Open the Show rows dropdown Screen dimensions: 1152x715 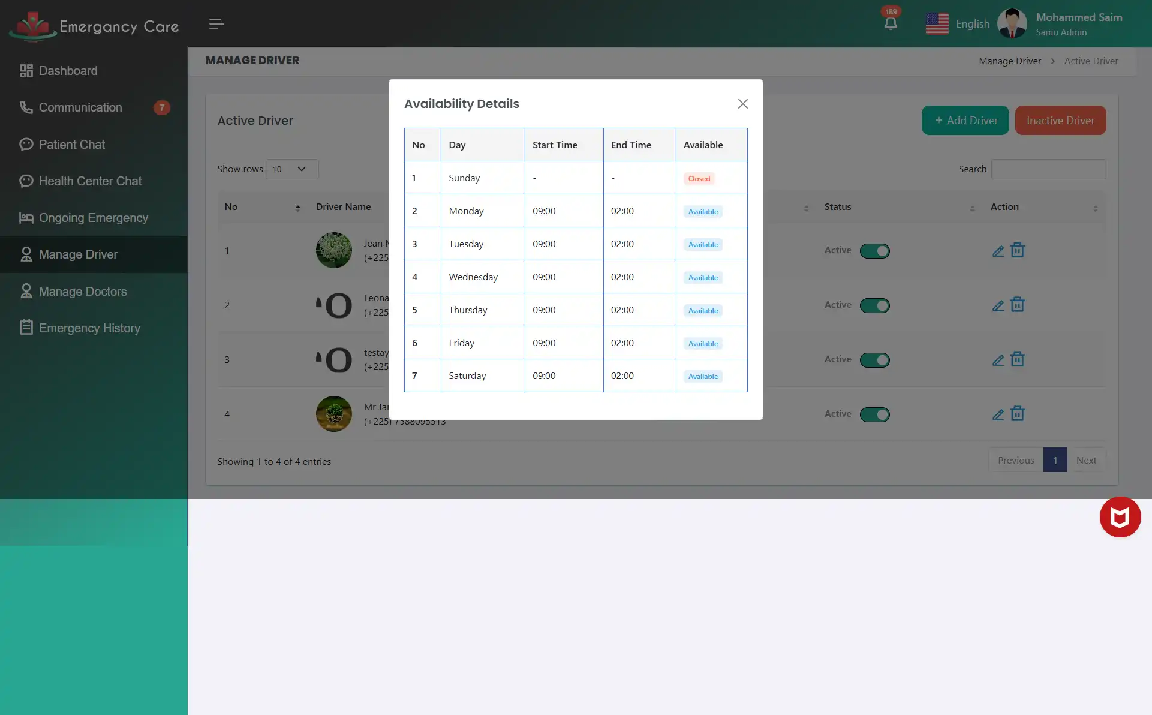point(291,169)
